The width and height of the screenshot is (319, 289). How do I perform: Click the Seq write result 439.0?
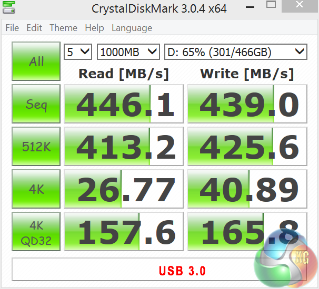[x=247, y=104]
